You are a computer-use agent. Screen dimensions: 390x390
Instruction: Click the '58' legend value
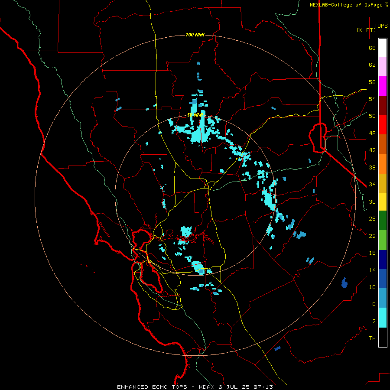(x=372, y=82)
